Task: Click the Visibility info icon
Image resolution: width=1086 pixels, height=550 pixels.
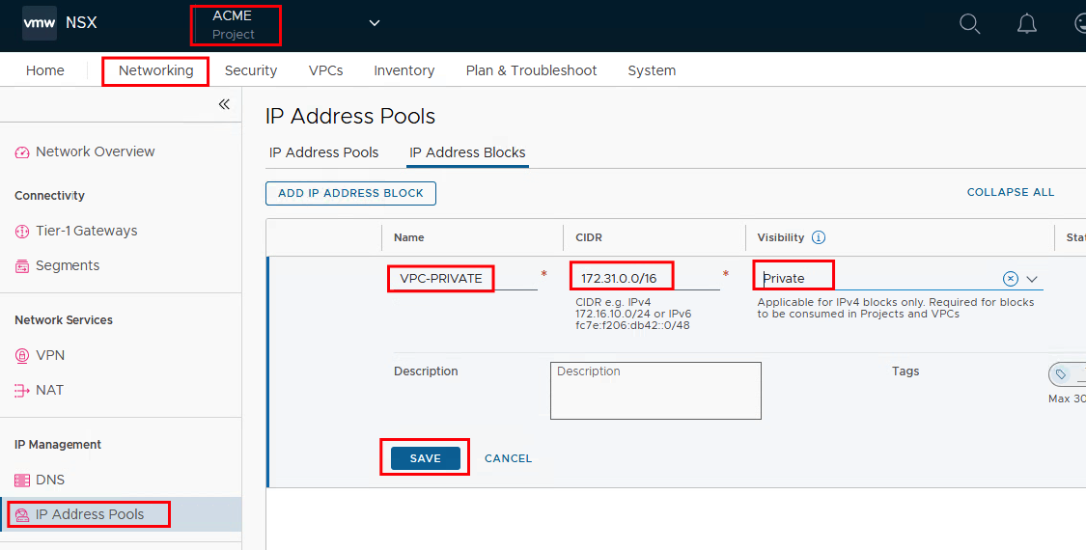Action: pos(819,237)
